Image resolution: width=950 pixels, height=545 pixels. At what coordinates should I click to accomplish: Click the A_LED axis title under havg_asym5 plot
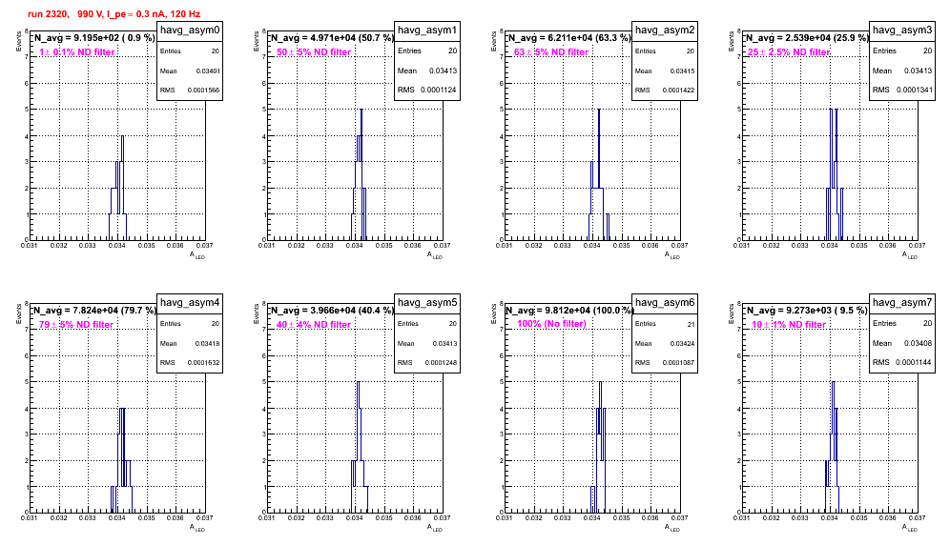pos(435,528)
